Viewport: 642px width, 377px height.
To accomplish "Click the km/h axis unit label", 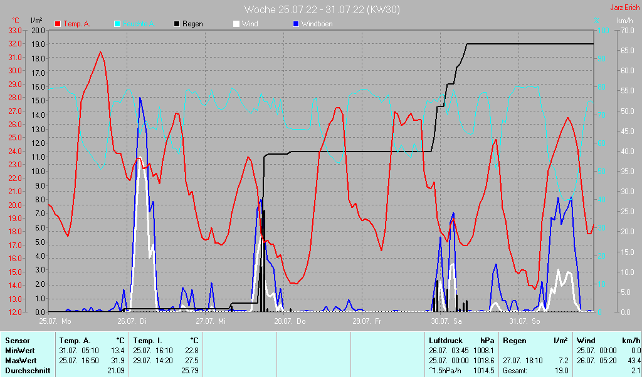I will tap(624, 21).
